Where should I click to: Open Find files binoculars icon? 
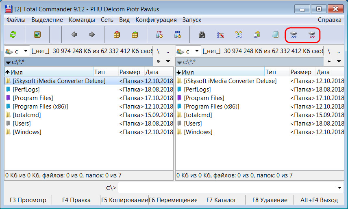(202, 34)
